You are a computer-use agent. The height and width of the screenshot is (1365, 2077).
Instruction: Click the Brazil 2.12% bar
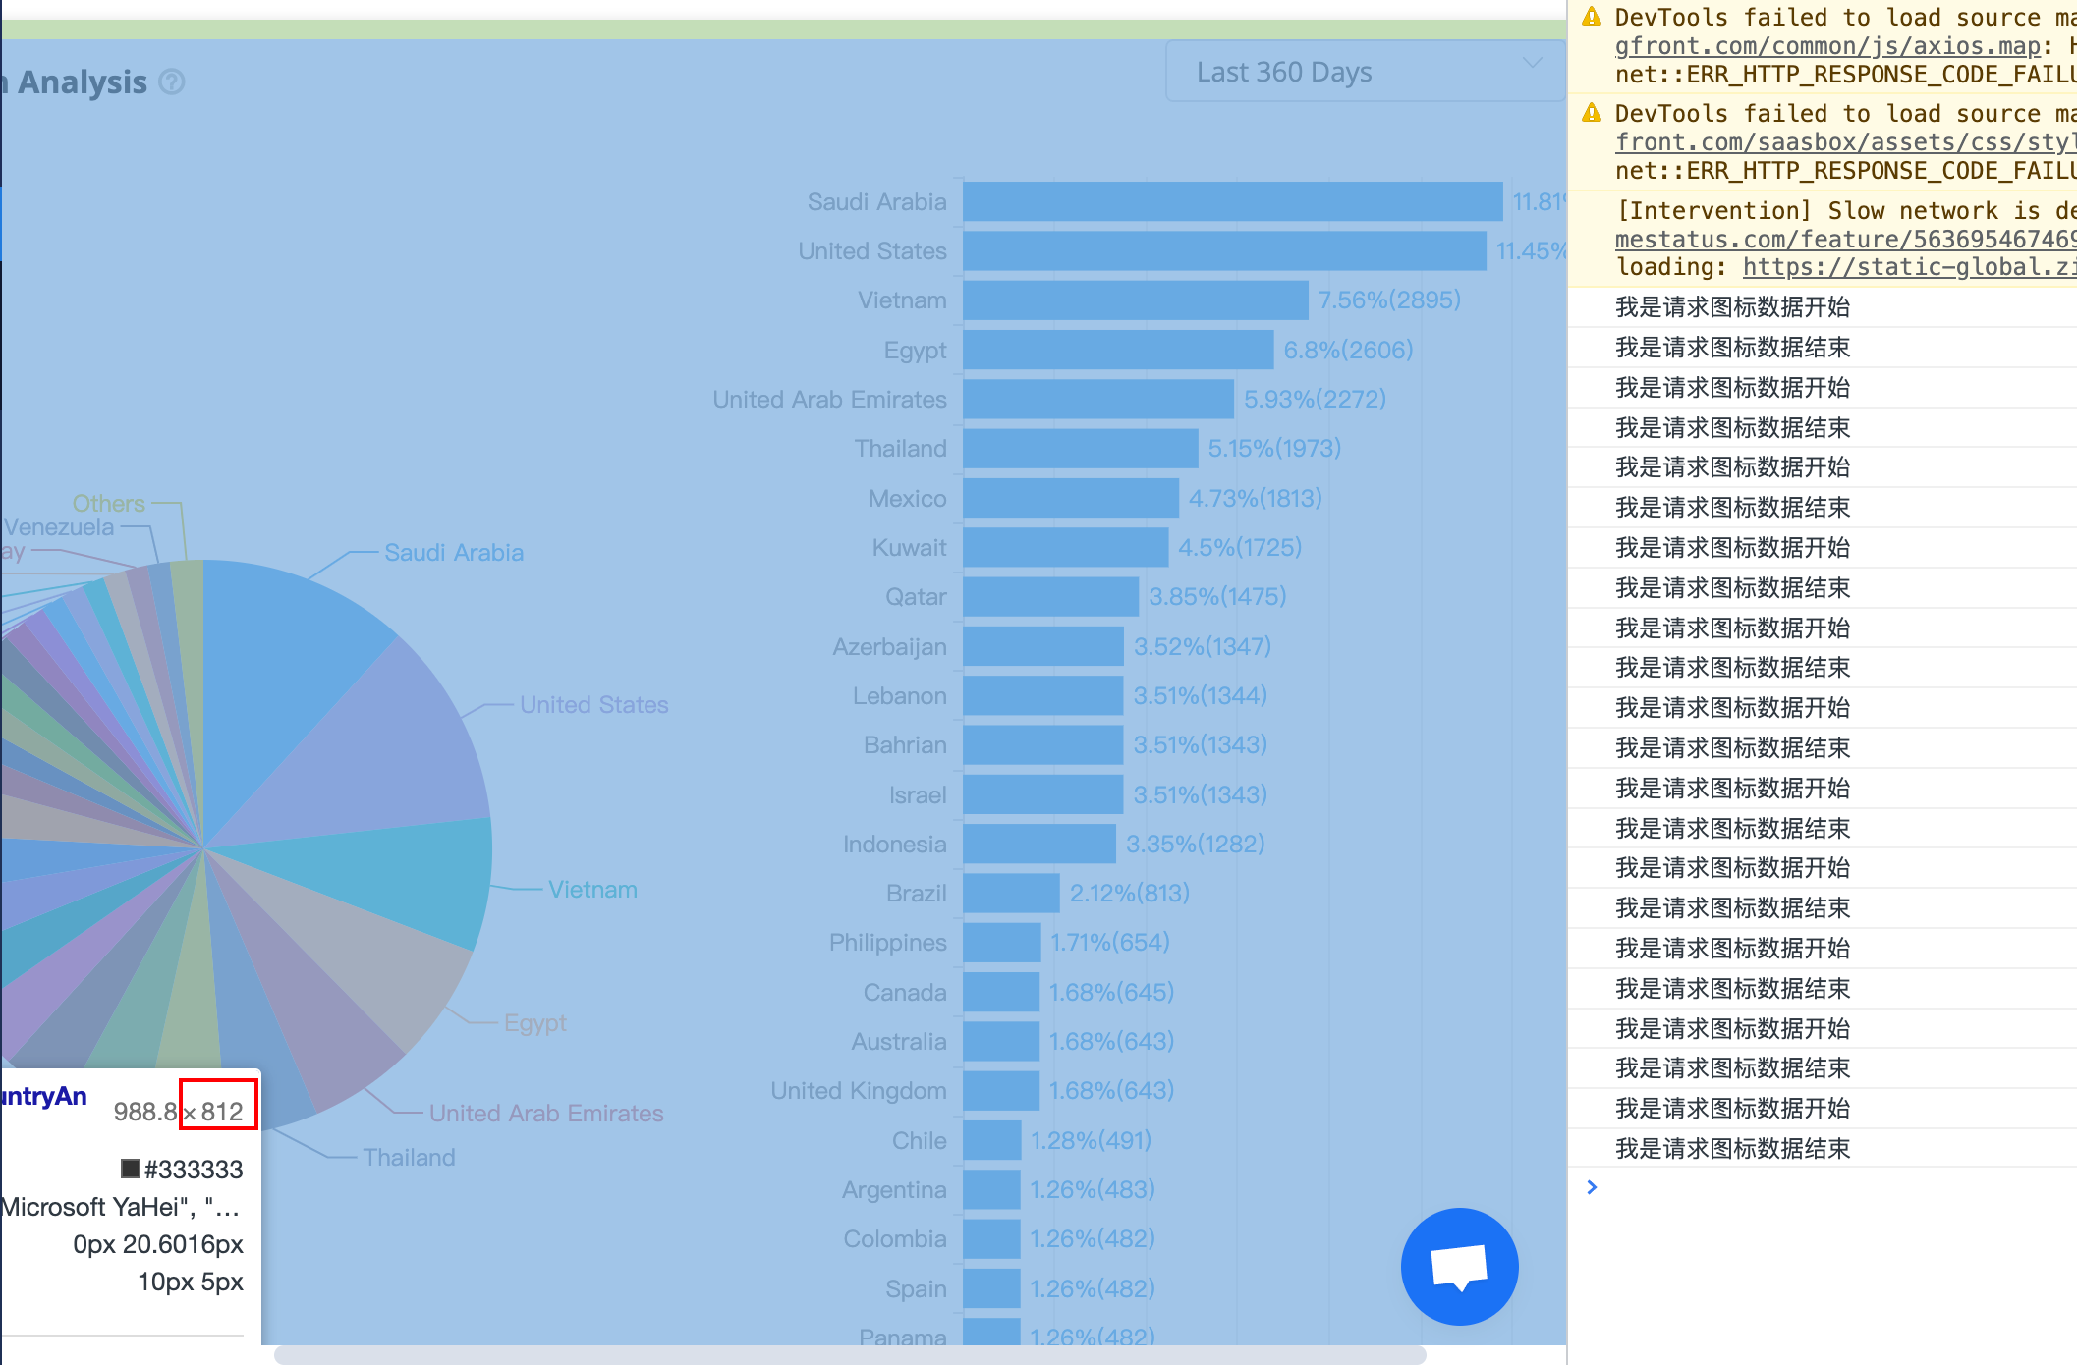click(1010, 893)
